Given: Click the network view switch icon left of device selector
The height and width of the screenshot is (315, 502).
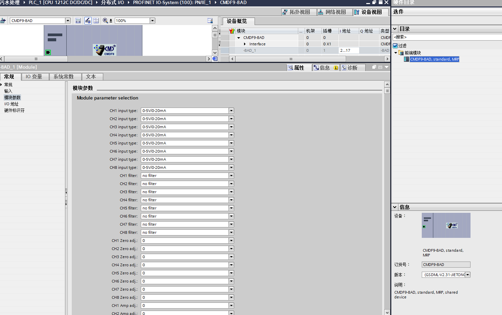Looking at the screenshot, I should point(3,21).
